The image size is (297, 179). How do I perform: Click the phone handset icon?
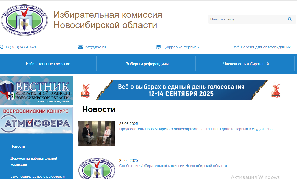pos(2,47)
